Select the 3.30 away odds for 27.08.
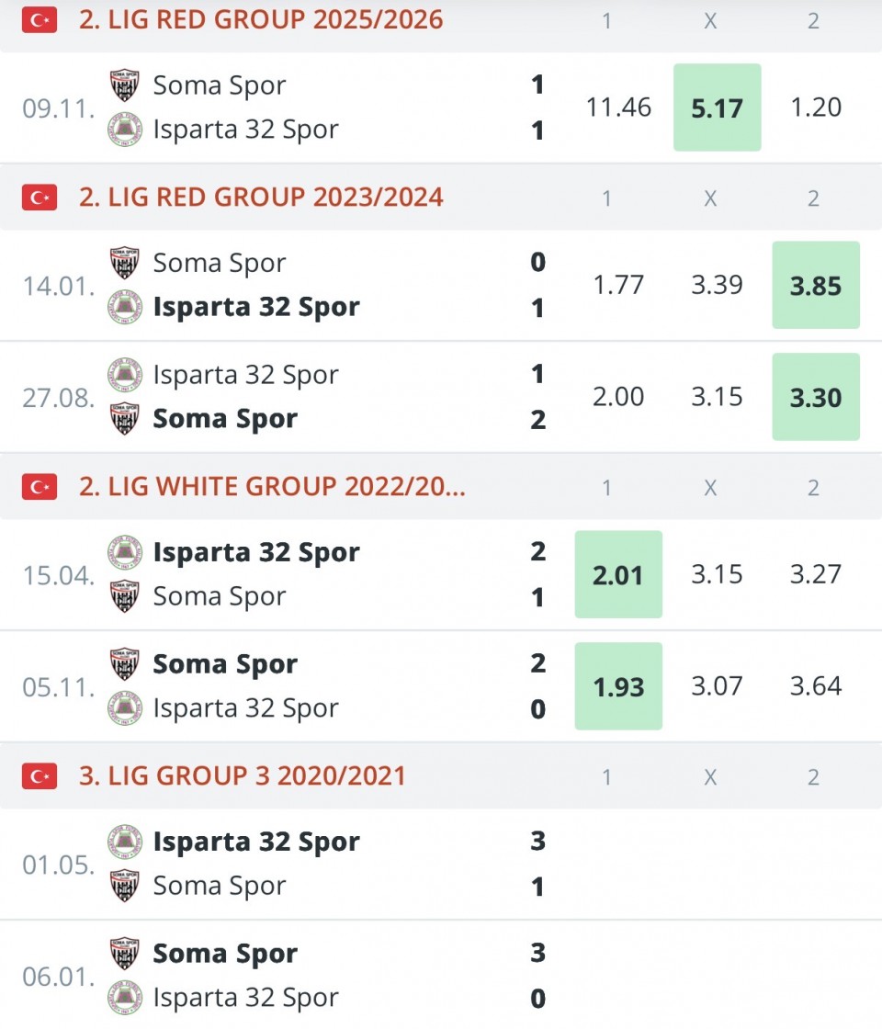Screen dimensions: 882x1029 coord(816,397)
